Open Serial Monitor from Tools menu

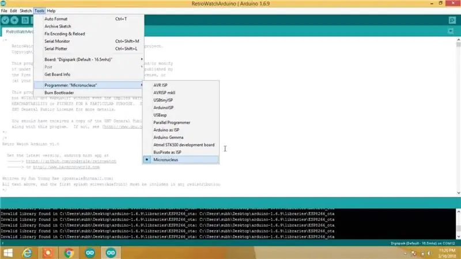tap(89, 41)
